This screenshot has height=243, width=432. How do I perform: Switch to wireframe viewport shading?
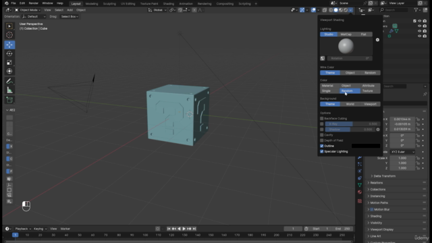(331, 10)
